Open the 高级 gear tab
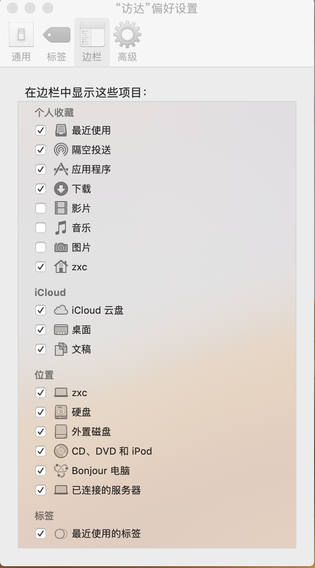315x568 pixels. click(x=127, y=42)
